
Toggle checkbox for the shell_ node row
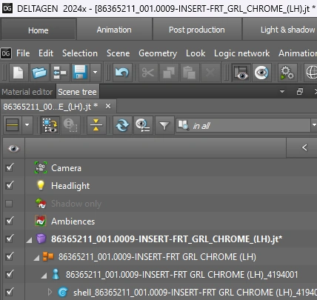tap(10, 292)
